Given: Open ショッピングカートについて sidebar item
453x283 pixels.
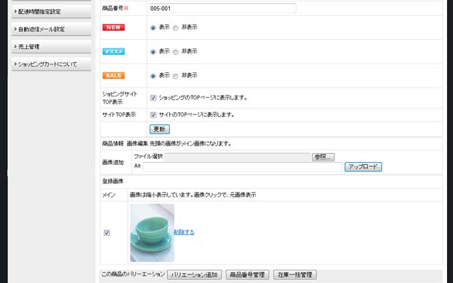Looking at the screenshot, I should 51,64.
